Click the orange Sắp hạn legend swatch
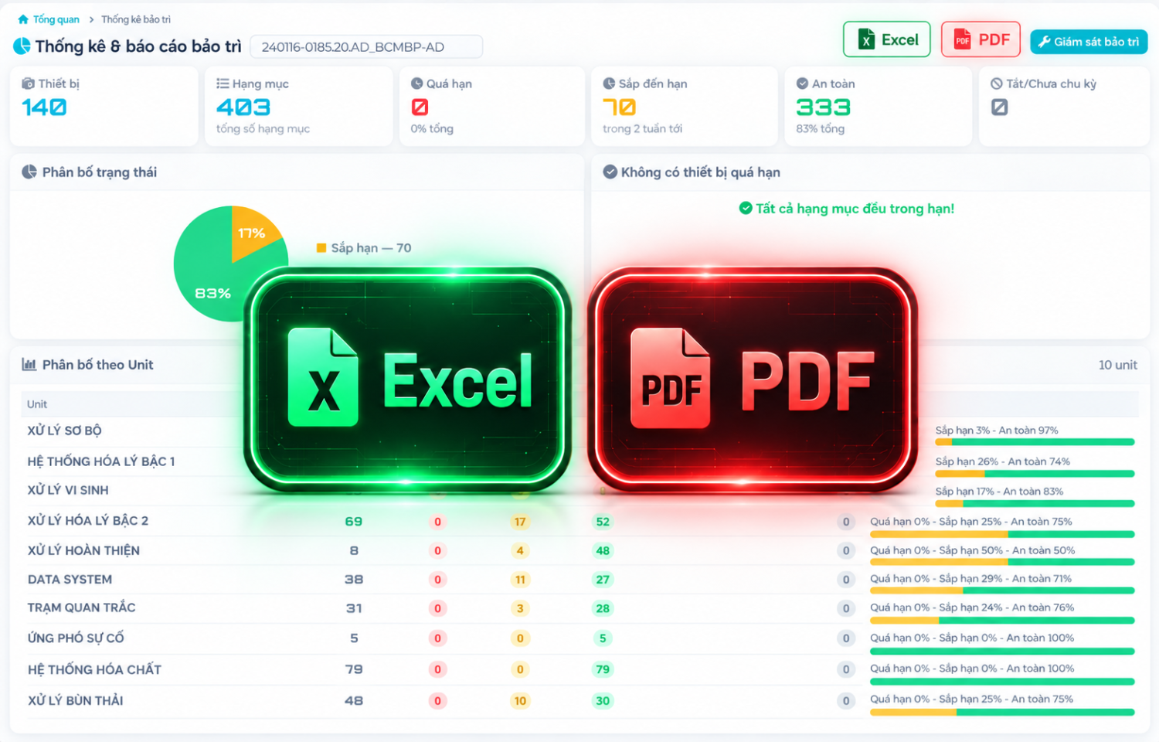1159x742 pixels. pyautogui.click(x=321, y=248)
